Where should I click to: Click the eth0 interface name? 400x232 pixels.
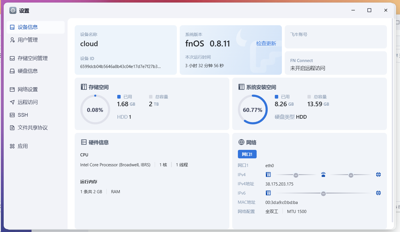[x=269, y=166]
